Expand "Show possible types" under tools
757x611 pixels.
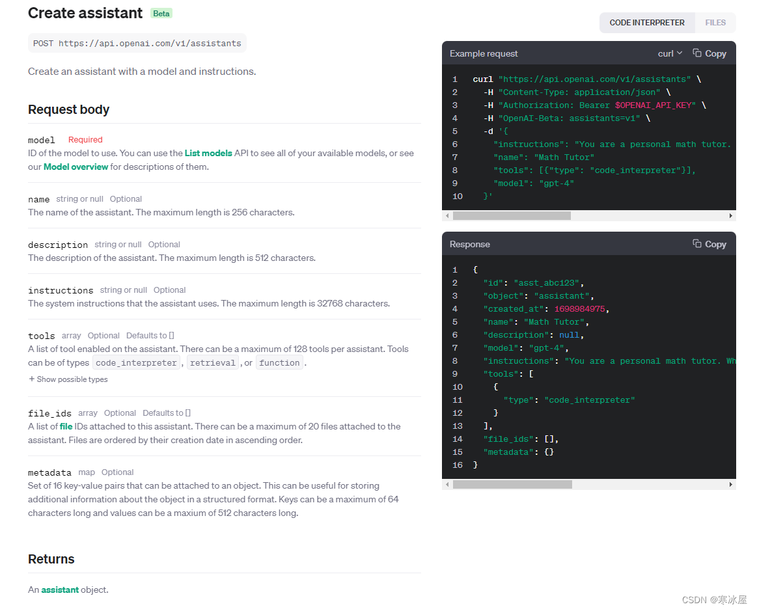pos(68,379)
